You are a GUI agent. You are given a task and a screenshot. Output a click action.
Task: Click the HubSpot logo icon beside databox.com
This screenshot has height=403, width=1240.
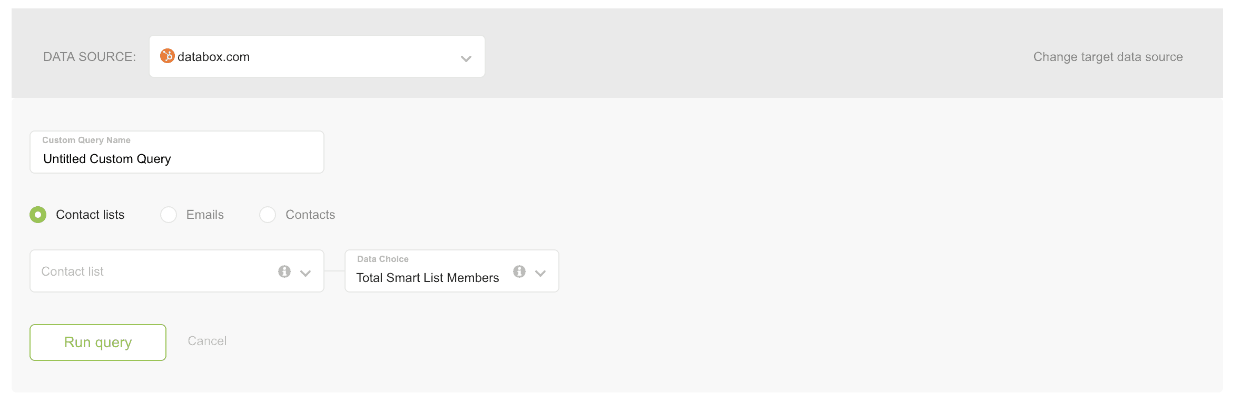tap(168, 56)
